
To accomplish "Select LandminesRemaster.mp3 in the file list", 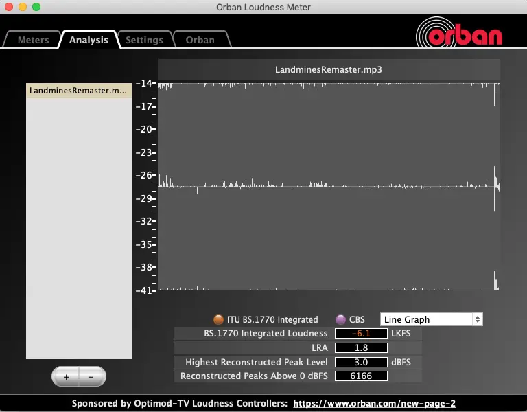I will point(78,91).
